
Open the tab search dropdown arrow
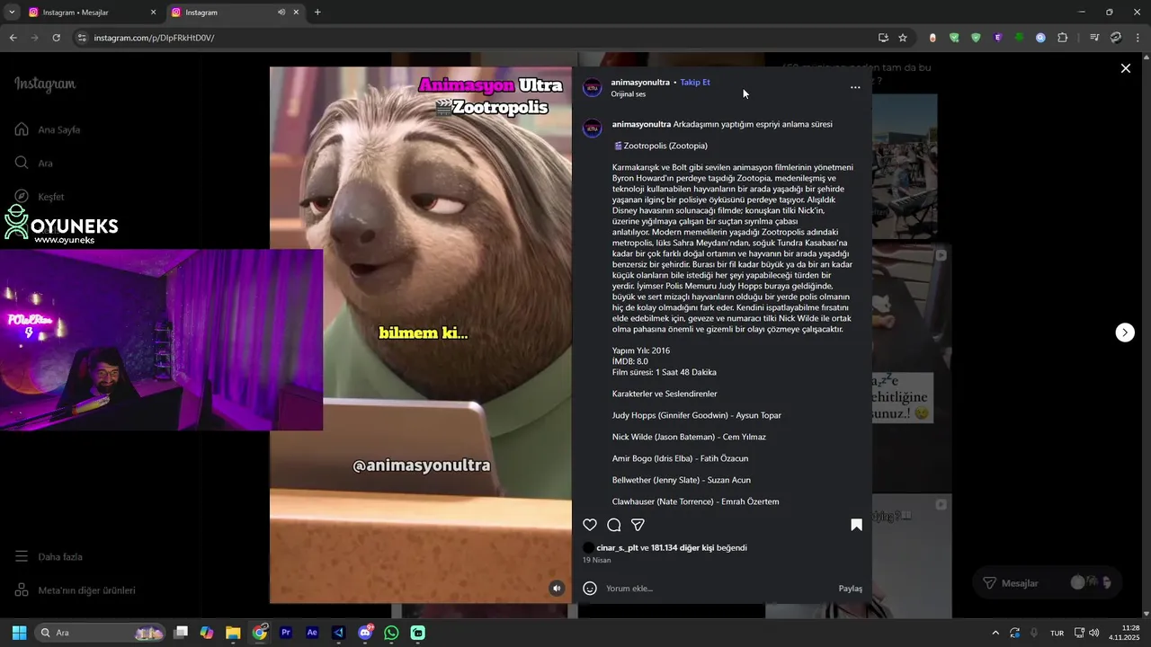click(x=12, y=13)
